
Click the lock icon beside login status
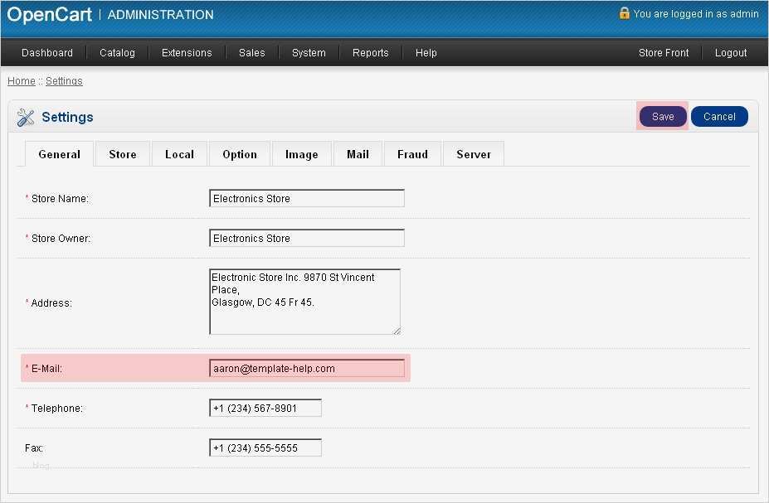(624, 13)
